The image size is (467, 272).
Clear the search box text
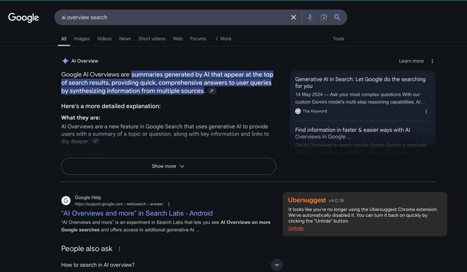pyautogui.click(x=294, y=17)
